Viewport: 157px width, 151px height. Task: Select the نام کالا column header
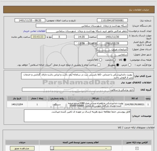pos(95,98)
